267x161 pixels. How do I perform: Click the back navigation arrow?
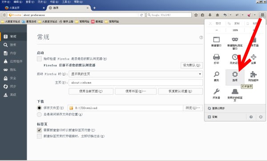click(x=4, y=15)
